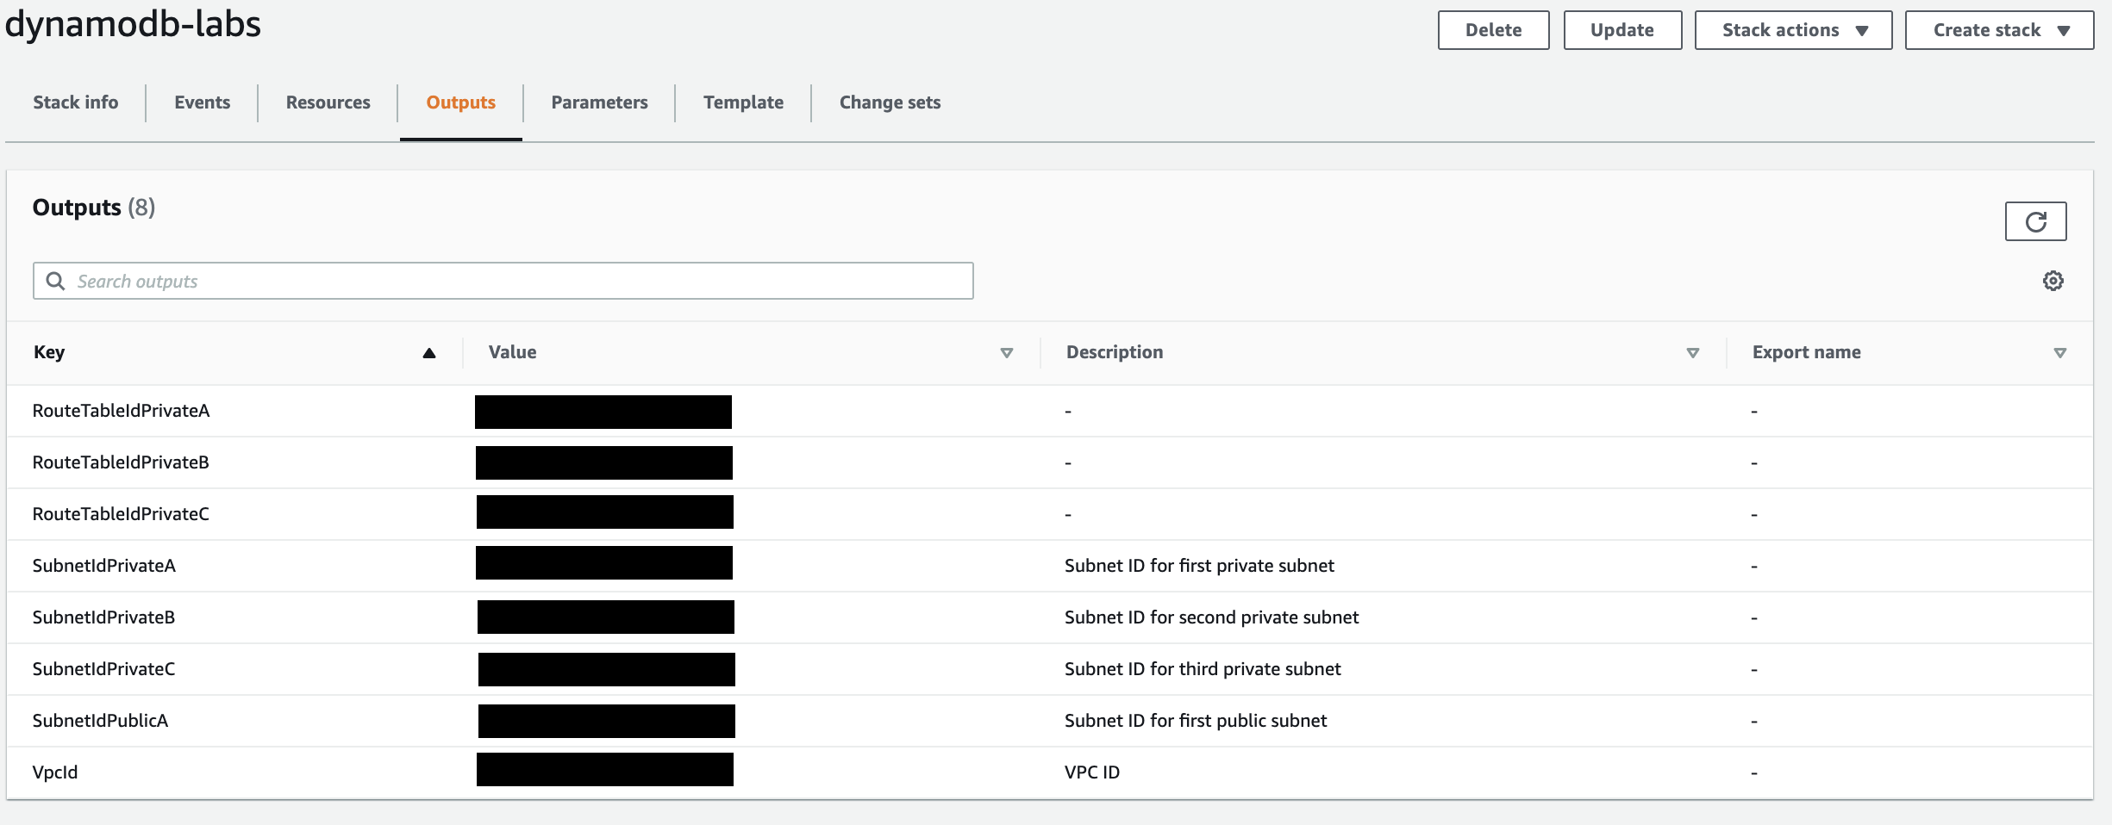
Task: Click the Update button
Action: click(1622, 30)
